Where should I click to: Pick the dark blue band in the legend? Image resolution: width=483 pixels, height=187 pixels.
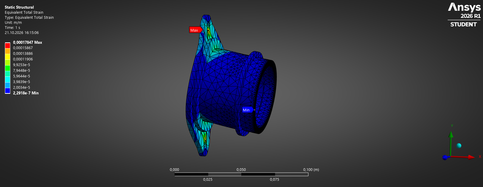click(x=7, y=91)
